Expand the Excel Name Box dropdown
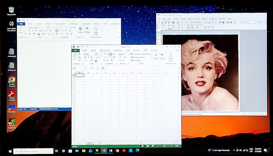273x156 pixels. pos(85,68)
